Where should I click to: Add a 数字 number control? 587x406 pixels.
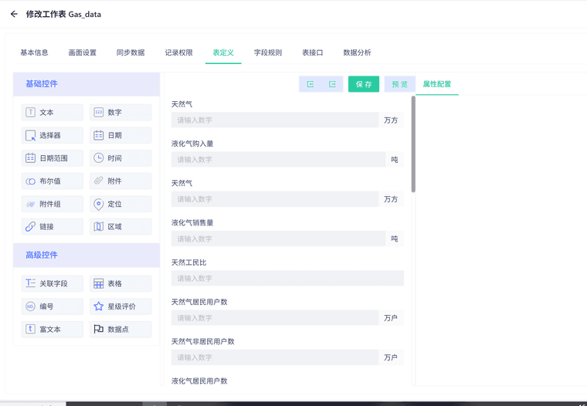tap(120, 112)
